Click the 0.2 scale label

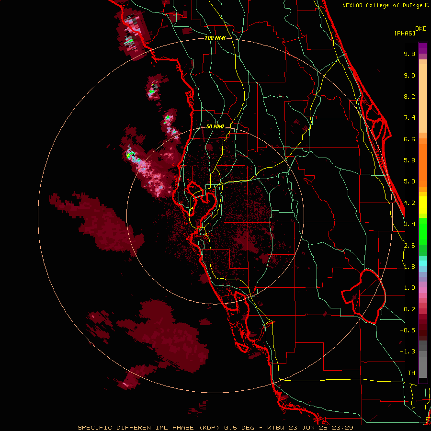(409, 309)
